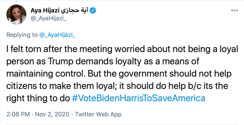Click the phrase 'right thing to do'
This screenshot has height=125, width=244.
click(x=38, y=99)
